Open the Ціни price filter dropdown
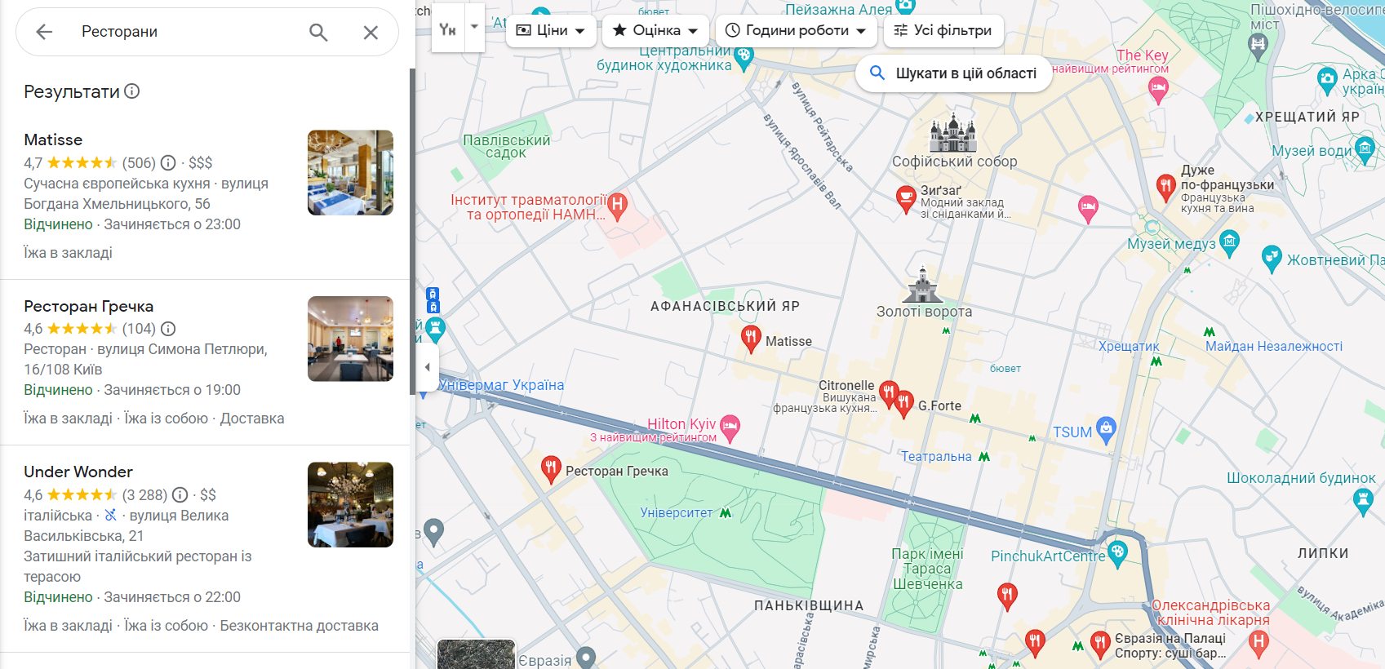 (x=551, y=30)
